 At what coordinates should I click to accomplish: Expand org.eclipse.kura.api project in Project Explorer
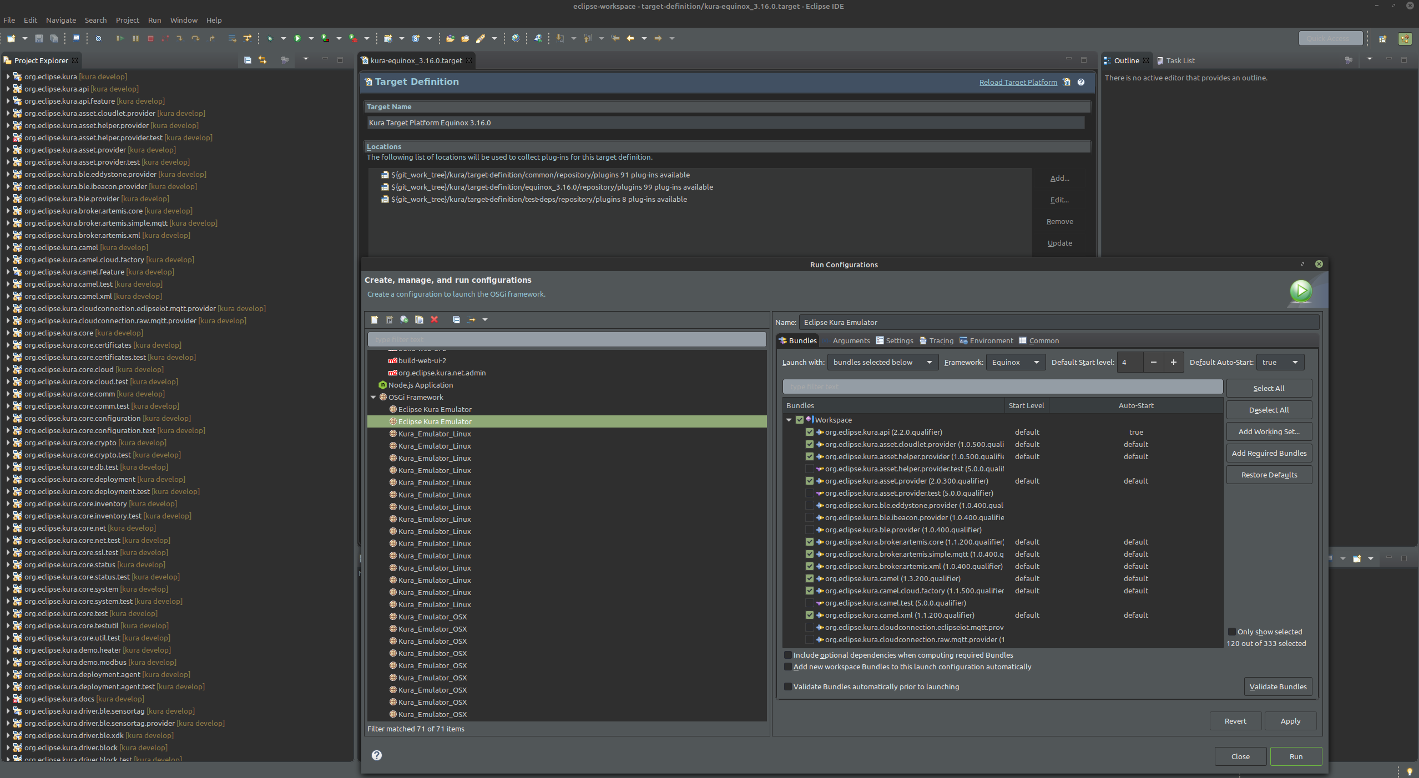(8, 89)
